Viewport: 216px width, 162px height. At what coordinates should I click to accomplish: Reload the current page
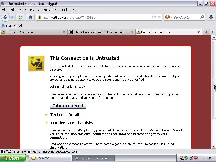click(21, 17)
